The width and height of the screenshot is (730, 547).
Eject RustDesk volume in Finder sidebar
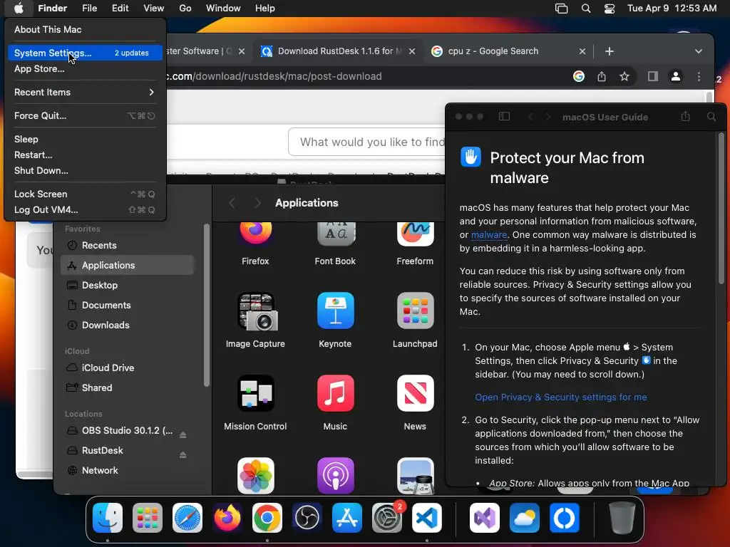click(x=183, y=454)
